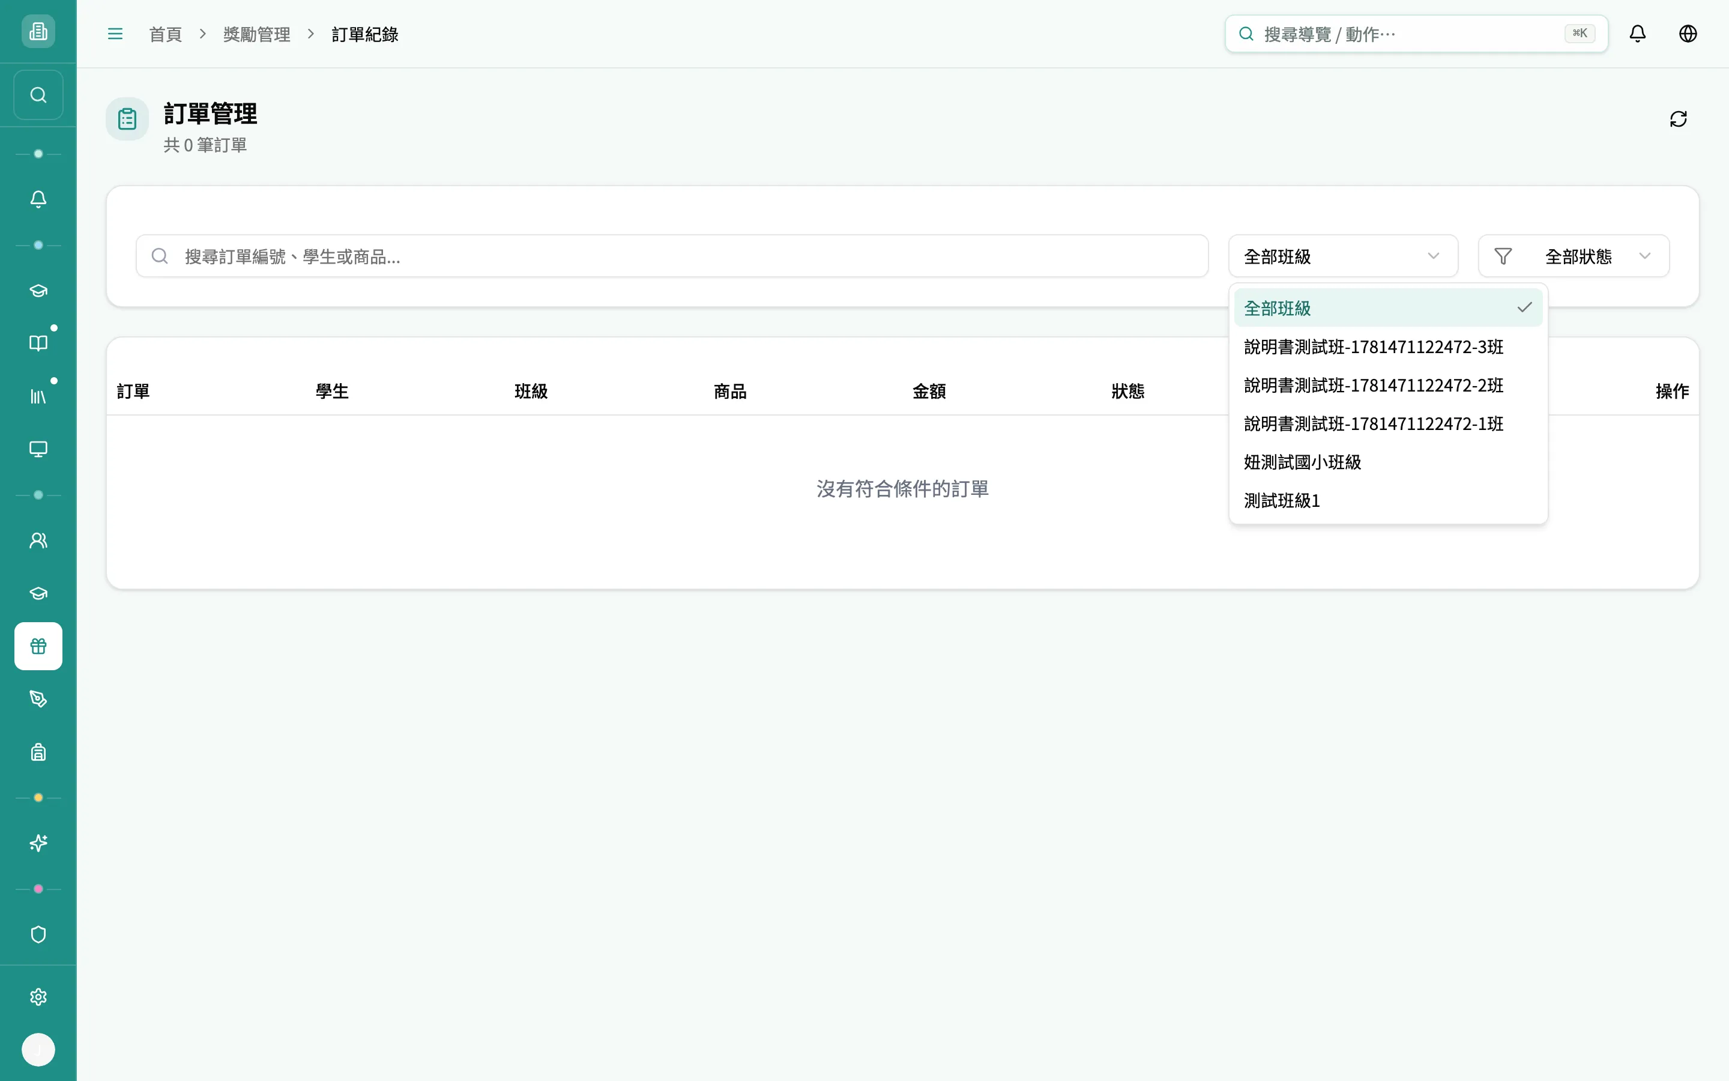Open the open-book sidebar icon
Screen dimensions: 1729x1081
38,343
